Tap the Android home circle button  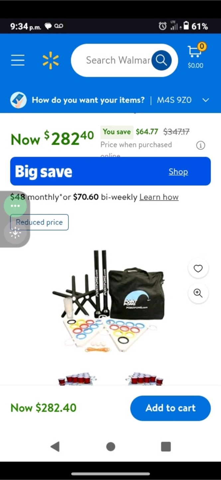(x=111, y=447)
